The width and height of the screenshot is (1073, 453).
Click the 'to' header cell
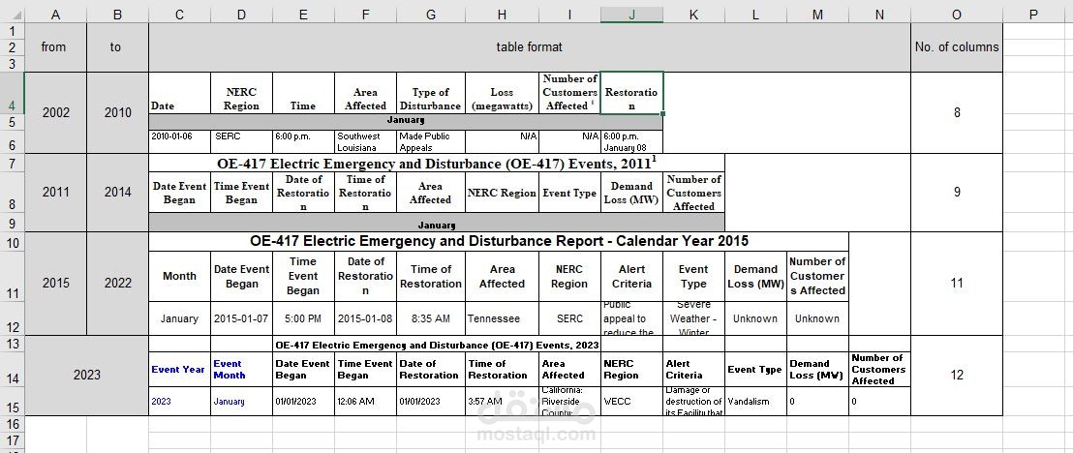click(x=117, y=47)
